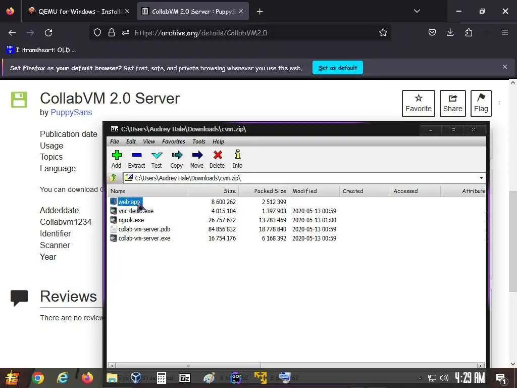Click the Extract toolbar icon
Image resolution: width=517 pixels, height=388 pixels.
point(136,159)
